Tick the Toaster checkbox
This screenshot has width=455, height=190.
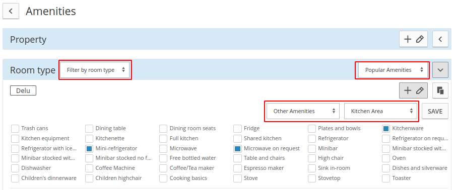click(x=385, y=178)
